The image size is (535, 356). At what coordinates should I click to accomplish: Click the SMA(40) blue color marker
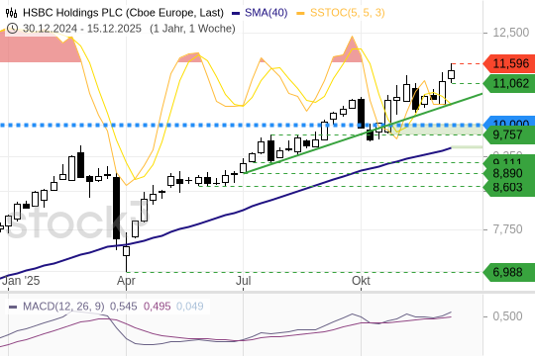click(x=236, y=14)
